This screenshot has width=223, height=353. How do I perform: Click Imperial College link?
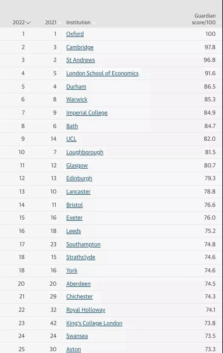(x=87, y=113)
